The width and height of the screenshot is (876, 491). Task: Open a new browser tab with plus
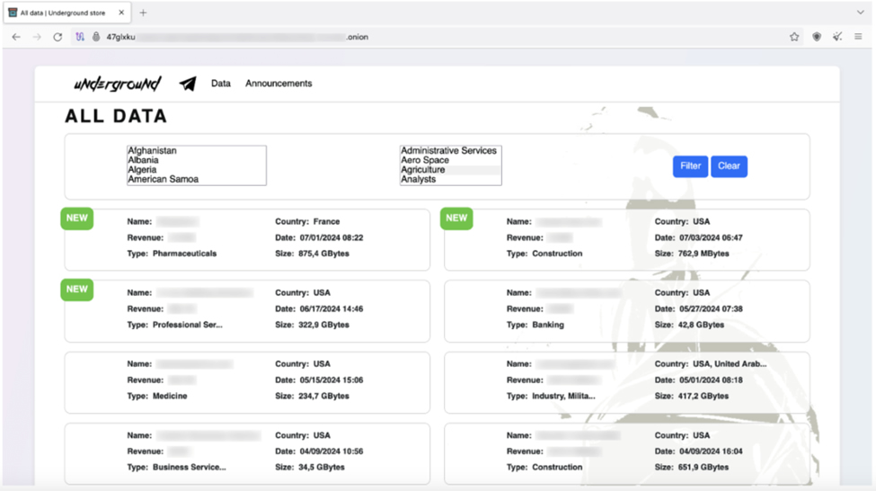[x=143, y=13]
